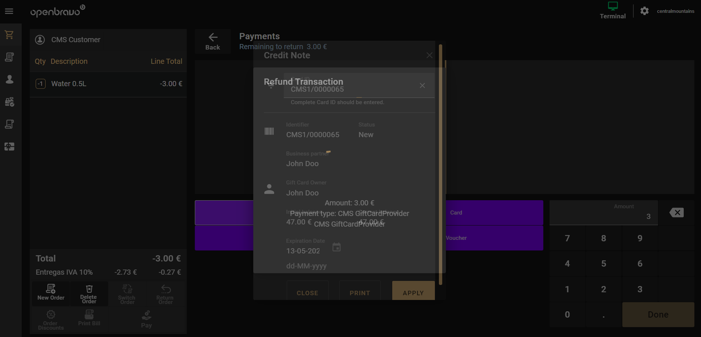Tap keypad number 2
Viewport: 701px width, 337px height.
coord(604,289)
